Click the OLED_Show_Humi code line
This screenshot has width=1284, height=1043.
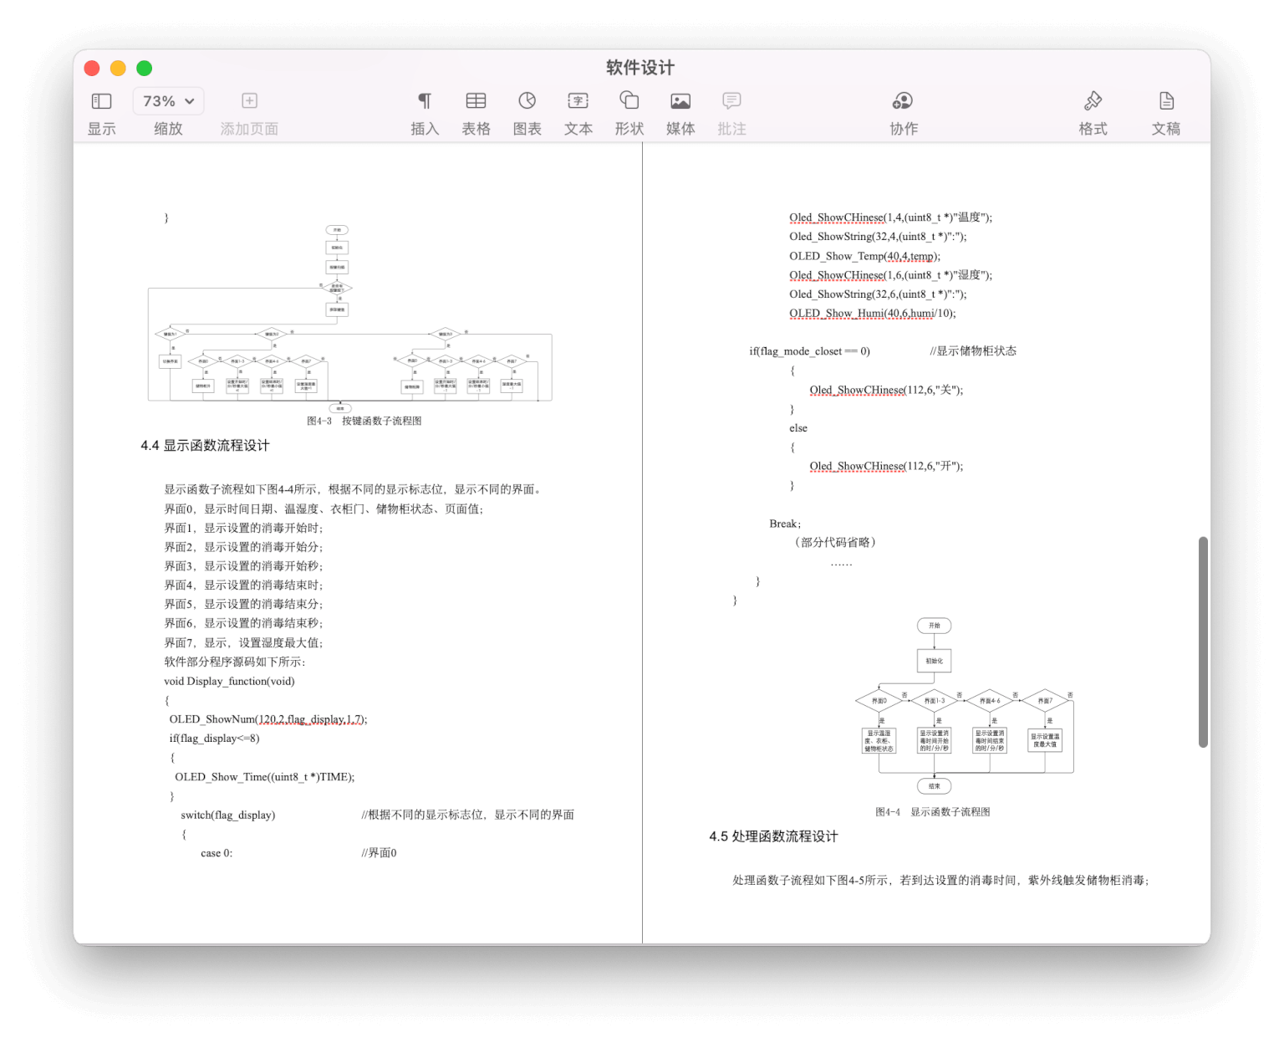(872, 314)
